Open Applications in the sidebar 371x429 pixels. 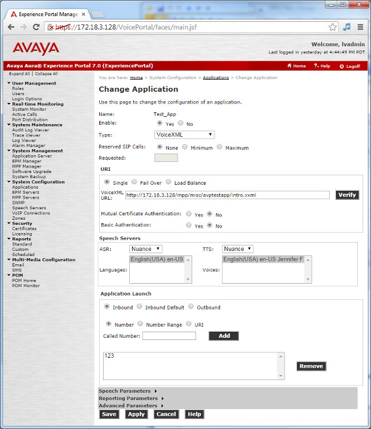coord(25,187)
